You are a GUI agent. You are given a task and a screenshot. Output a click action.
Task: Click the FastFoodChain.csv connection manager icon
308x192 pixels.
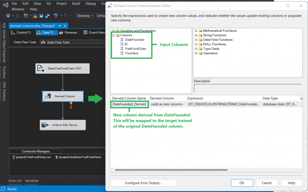click(14, 157)
